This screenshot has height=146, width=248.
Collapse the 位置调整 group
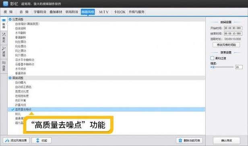pyautogui.click(x=10, y=19)
